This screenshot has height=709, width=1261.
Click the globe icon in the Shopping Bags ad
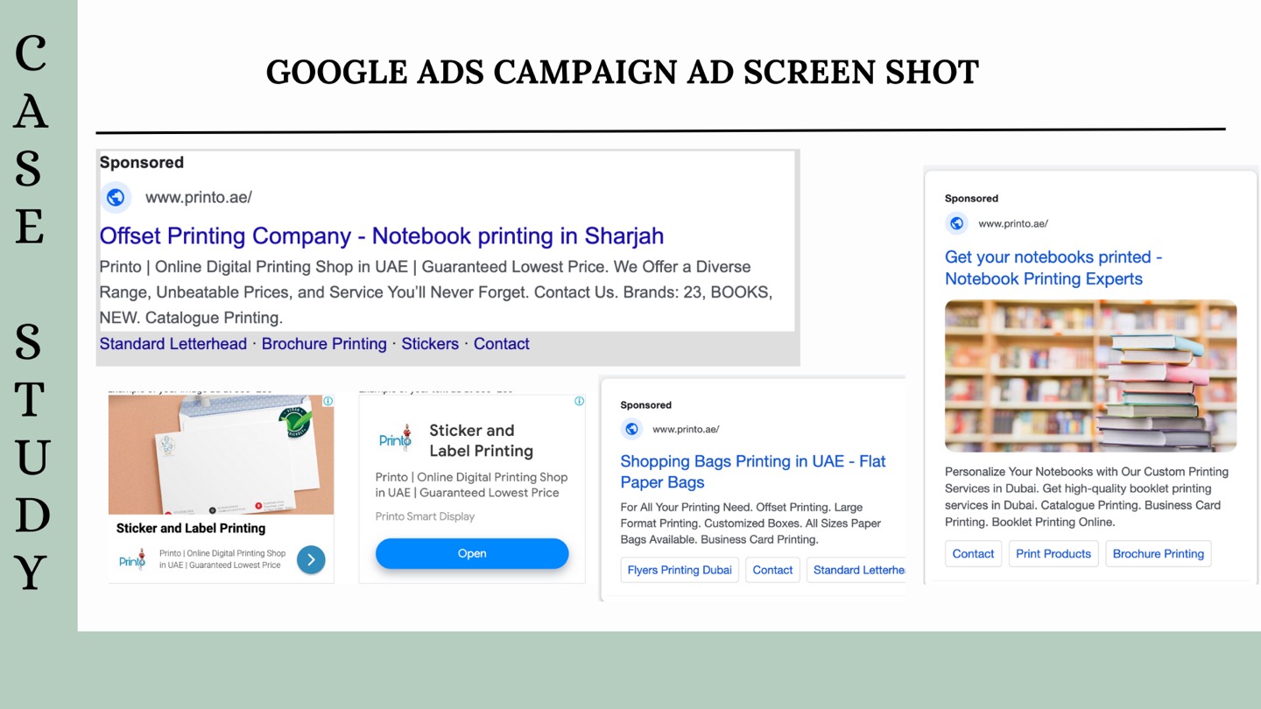(x=631, y=429)
